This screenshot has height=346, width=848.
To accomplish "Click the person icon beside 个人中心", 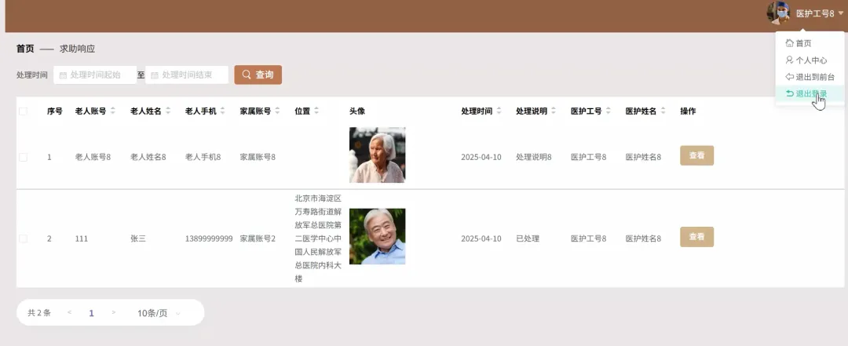I will tap(790, 60).
